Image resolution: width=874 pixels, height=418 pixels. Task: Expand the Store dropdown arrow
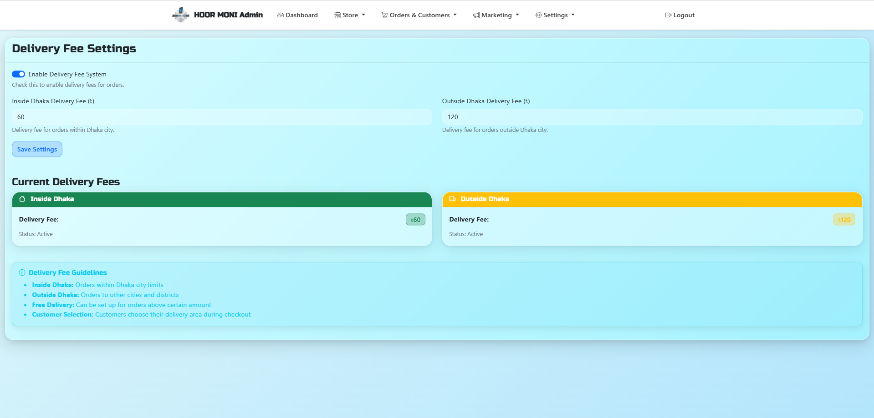pyautogui.click(x=363, y=15)
